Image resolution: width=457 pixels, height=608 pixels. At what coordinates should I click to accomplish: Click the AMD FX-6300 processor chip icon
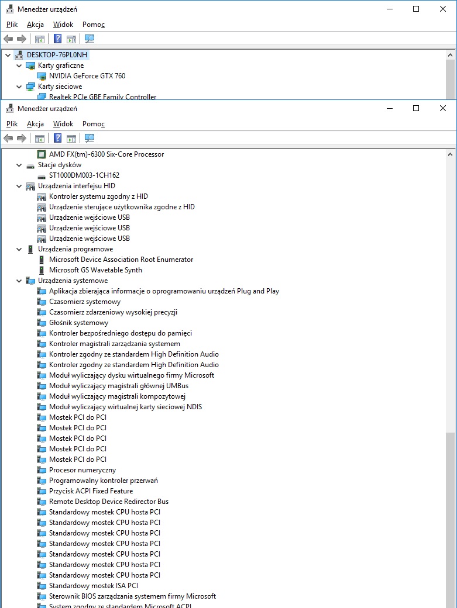tap(42, 154)
